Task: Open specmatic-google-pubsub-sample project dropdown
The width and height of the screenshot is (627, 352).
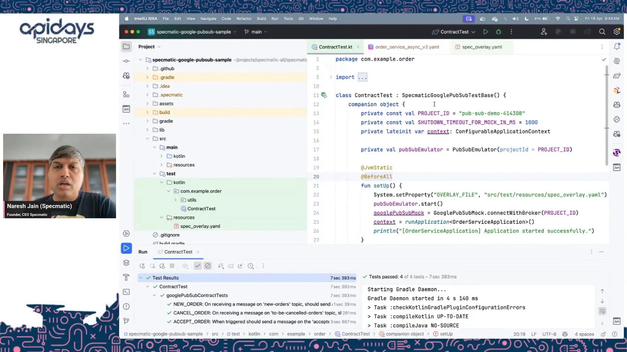Action: pos(192,32)
